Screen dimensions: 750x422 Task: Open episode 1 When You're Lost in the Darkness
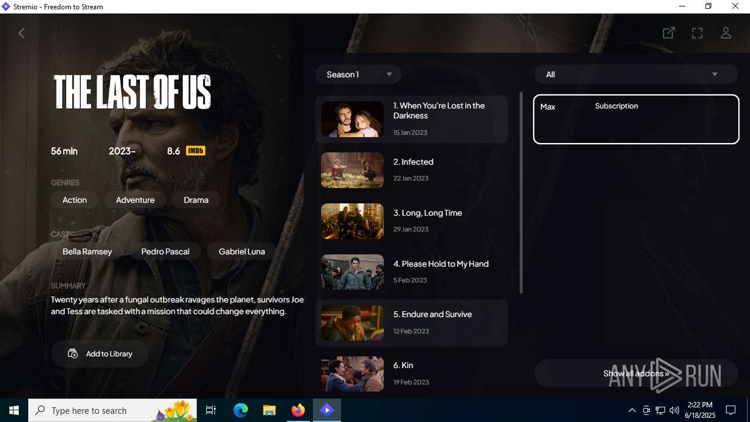click(411, 119)
